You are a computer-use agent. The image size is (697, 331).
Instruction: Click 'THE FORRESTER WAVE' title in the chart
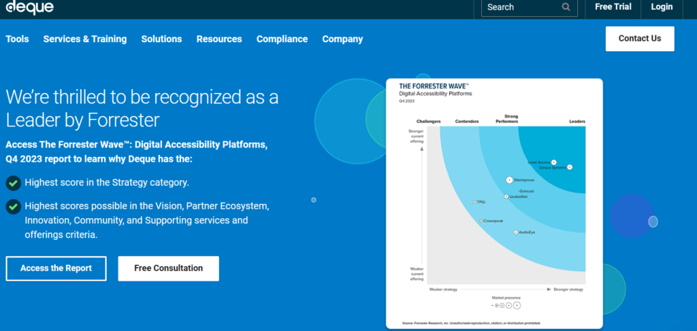(434, 86)
